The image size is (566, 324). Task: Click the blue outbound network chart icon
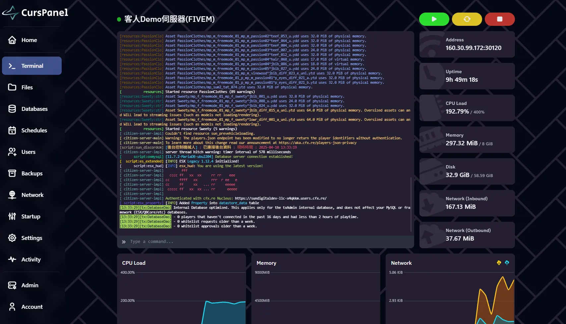pos(507,263)
